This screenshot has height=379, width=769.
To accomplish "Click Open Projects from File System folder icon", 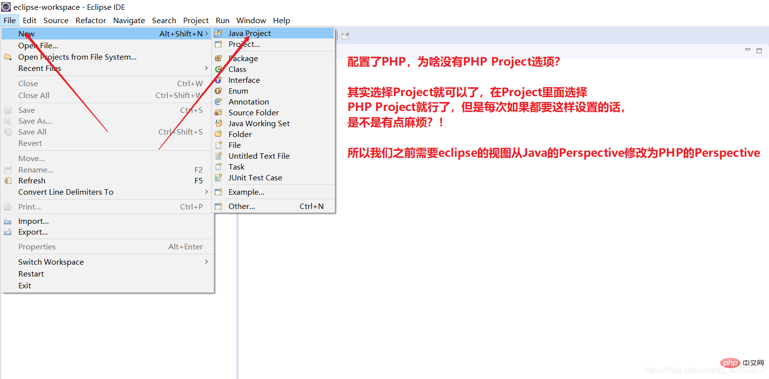I will click(x=8, y=57).
